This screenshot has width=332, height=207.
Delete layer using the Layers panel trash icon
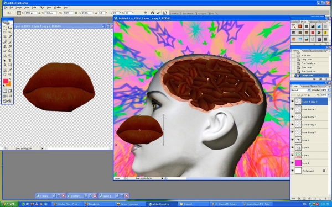click(x=326, y=199)
